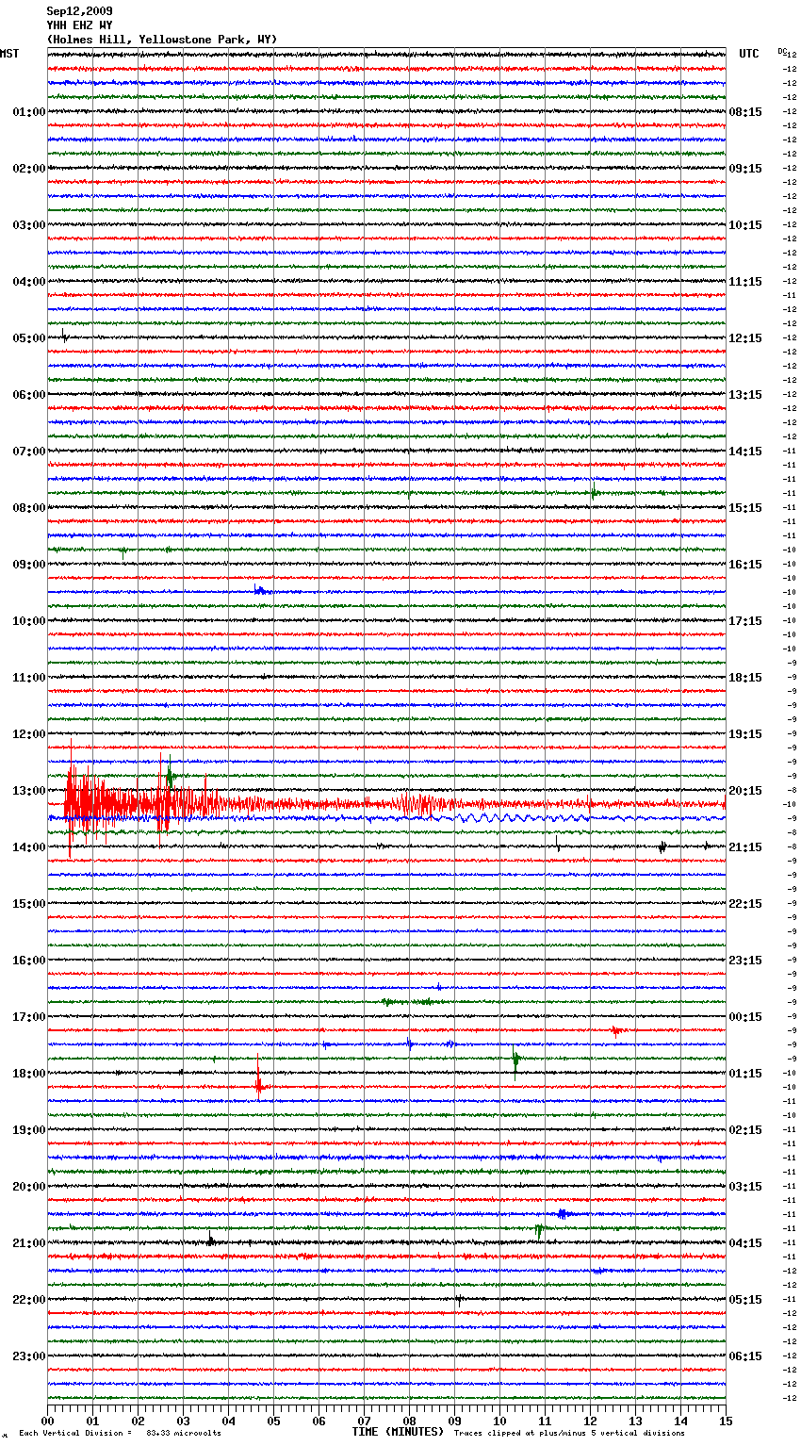Click the DC offset column header

pos(782,51)
